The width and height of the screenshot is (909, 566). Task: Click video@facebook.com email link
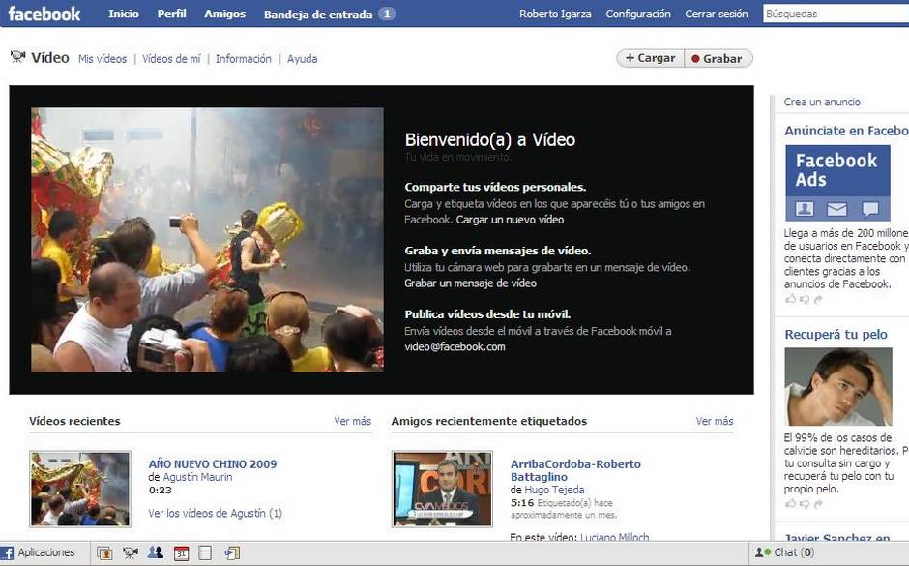[455, 346]
